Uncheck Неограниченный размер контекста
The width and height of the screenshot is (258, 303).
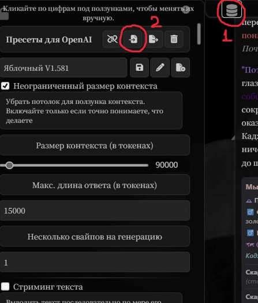click(x=5, y=86)
